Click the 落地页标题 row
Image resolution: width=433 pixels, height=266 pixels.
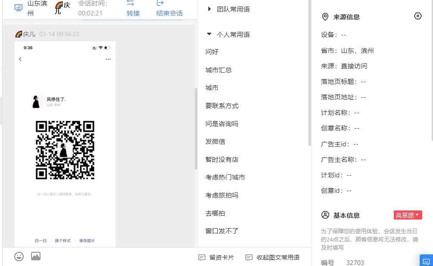pyautogui.click(x=343, y=82)
